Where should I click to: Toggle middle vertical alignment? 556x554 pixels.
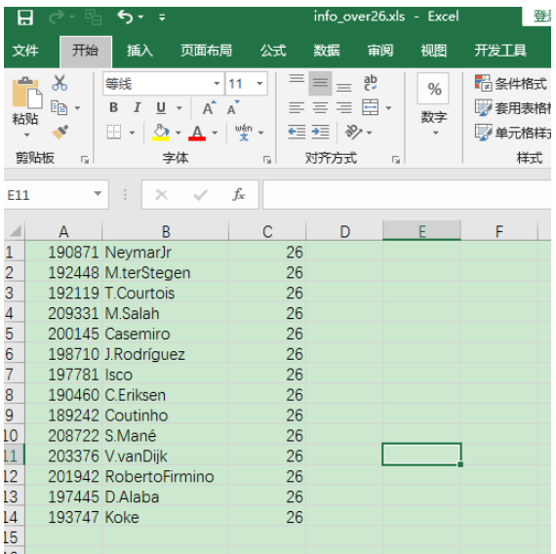pyautogui.click(x=320, y=83)
